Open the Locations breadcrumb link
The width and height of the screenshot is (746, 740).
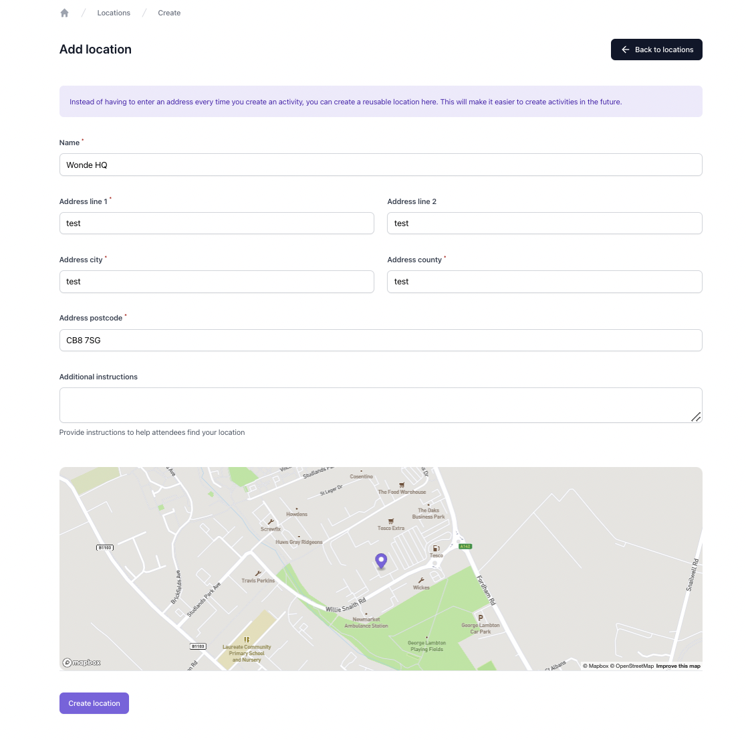pos(114,13)
